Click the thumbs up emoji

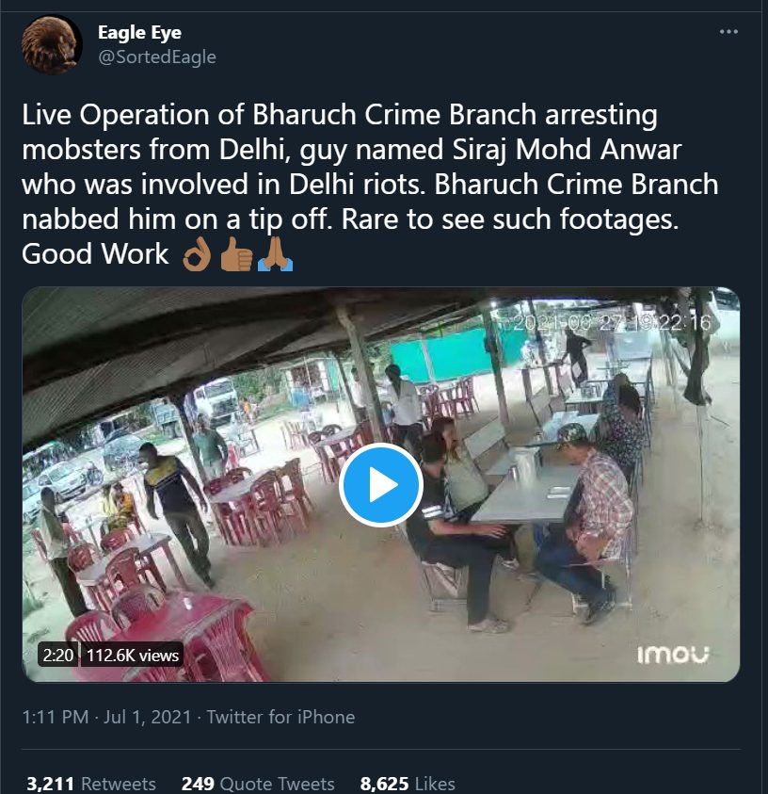click(x=236, y=255)
